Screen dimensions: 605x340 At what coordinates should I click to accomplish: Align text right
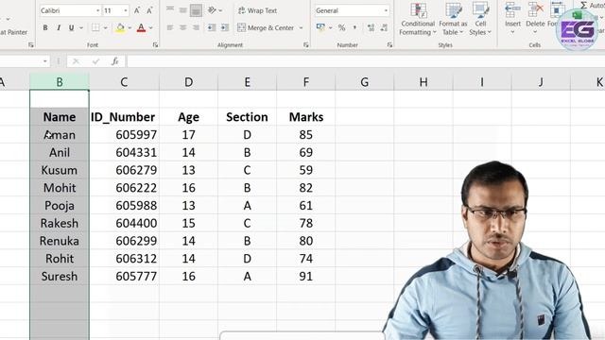point(196,27)
